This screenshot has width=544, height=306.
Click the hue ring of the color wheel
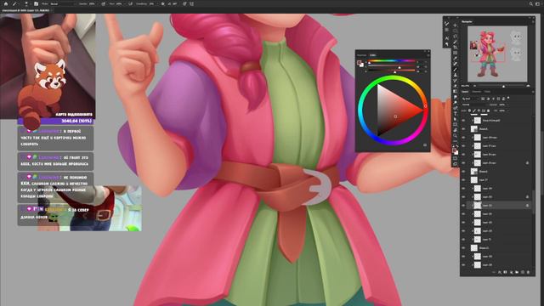coord(393,78)
